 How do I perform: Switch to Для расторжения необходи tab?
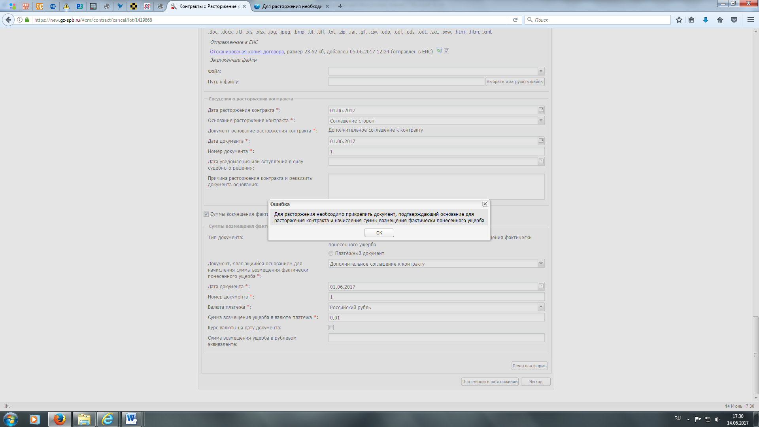292,6
